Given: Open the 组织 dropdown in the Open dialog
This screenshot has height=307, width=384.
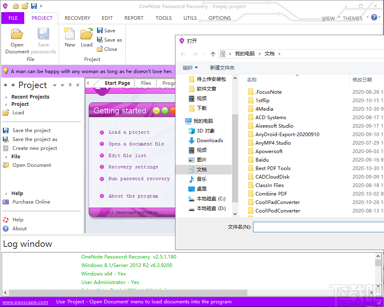Looking at the screenshot, I should pyautogui.click(x=190, y=67).
